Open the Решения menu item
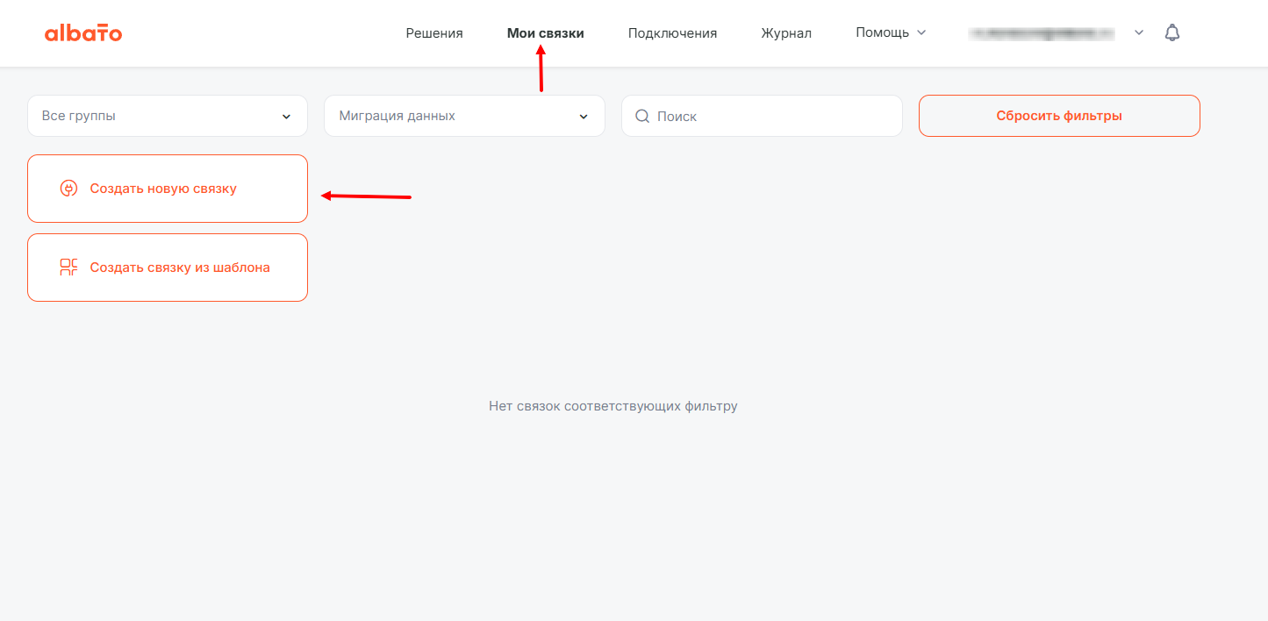The image size is (1268, 621). (x=433, y=33)
